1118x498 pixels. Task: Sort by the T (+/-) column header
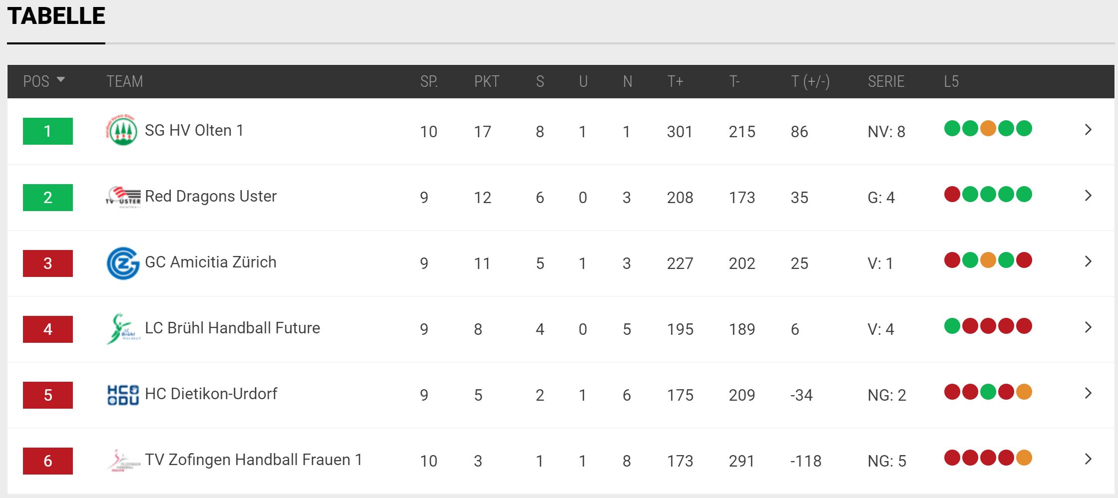(811, 81)
